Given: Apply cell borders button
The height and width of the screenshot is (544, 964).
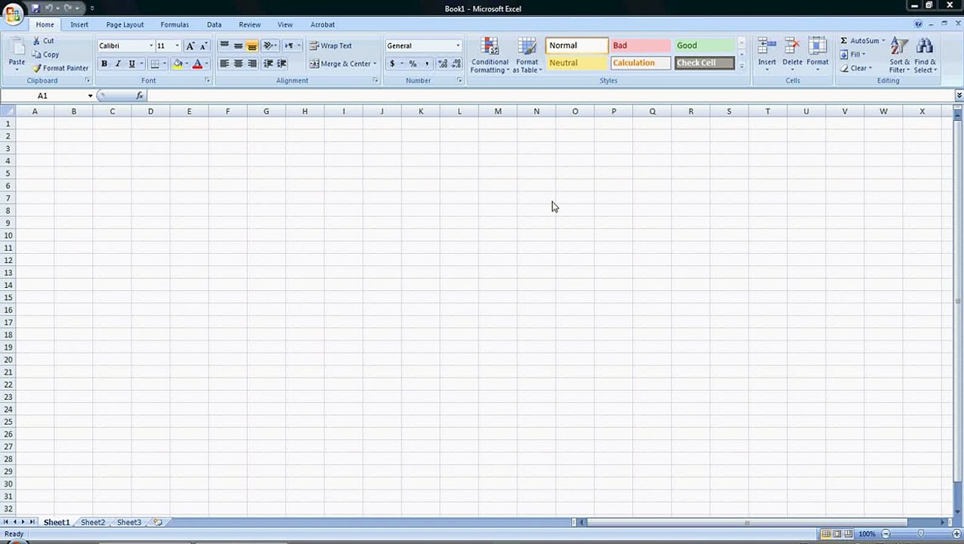Looking at the screenshot, I should [155, 64].
